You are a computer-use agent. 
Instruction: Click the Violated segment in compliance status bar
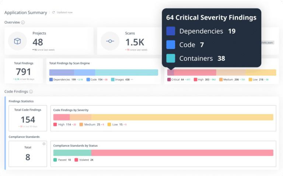point(182,153)
